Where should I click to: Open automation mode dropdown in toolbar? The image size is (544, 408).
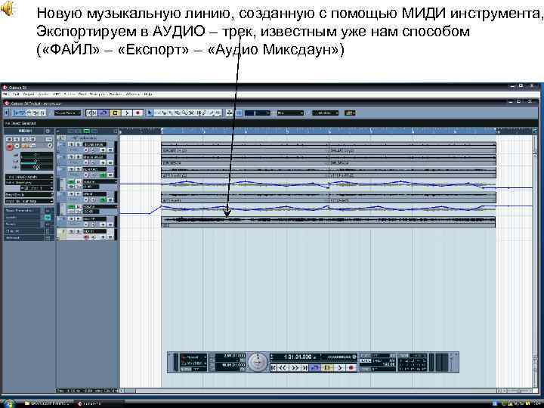68,113
